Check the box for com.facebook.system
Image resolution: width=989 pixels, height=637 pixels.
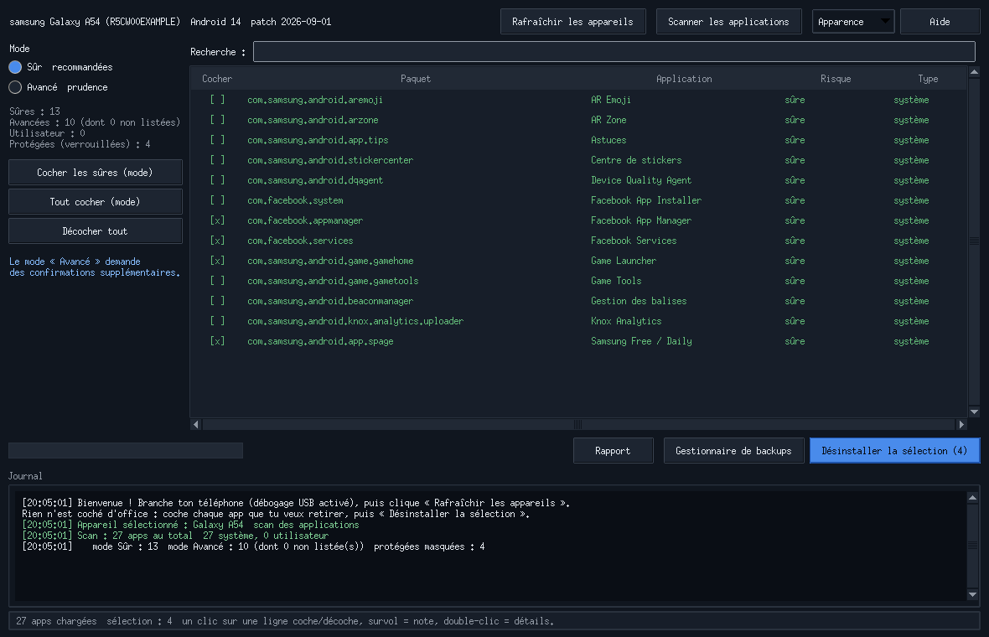(217, 200)
